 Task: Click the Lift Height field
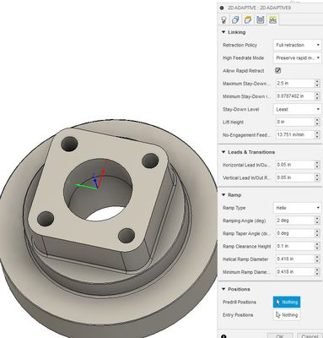(294, 122)
